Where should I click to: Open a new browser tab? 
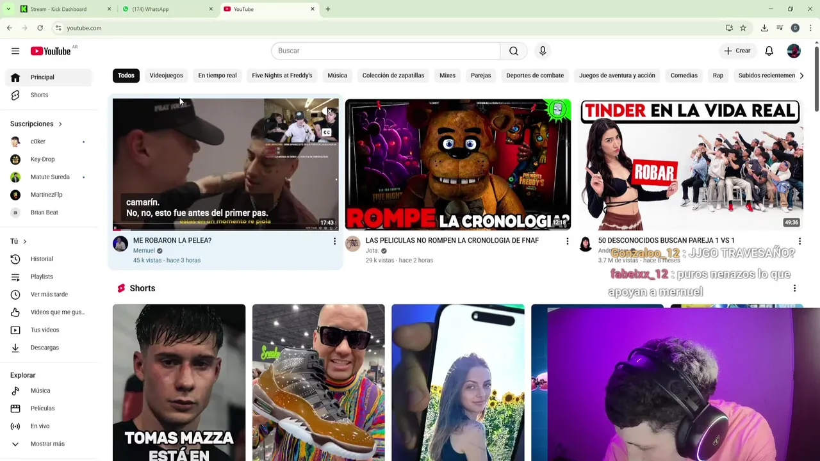(328, 9)
